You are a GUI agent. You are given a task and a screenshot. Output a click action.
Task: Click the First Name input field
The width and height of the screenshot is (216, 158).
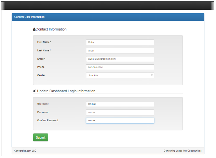(x=120, y=43)
